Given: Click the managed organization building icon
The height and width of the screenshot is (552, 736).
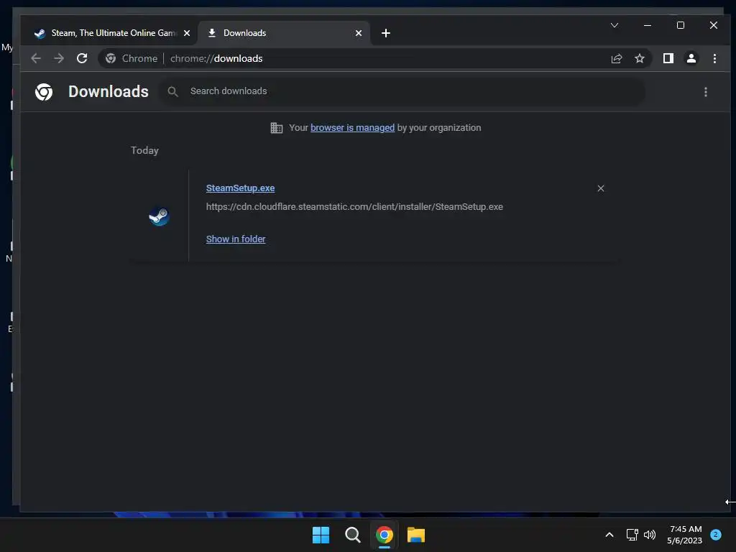Looking at the screenshot, I should pyautogui.click(x=277, y=128).
